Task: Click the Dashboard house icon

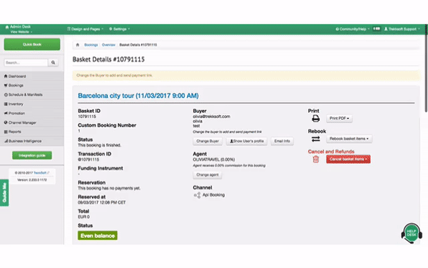Action: coord(6,76)
